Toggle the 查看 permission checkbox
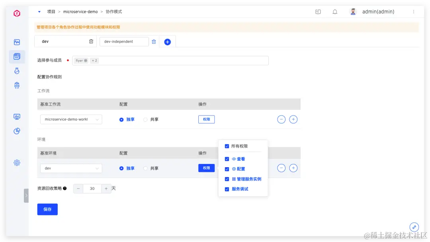The height and width of the screenshot is (242, 430). tap(227, 159)
